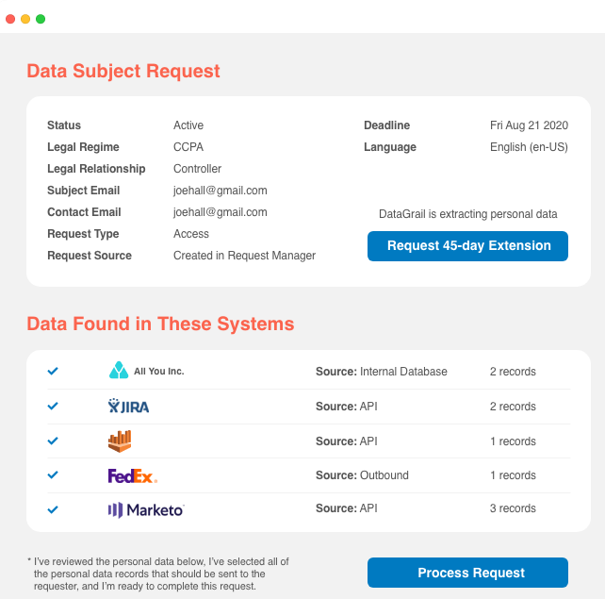605x599 pixels.
Task: Toggle the checkmark beside the orange chart logo
Action: (53, 441)
